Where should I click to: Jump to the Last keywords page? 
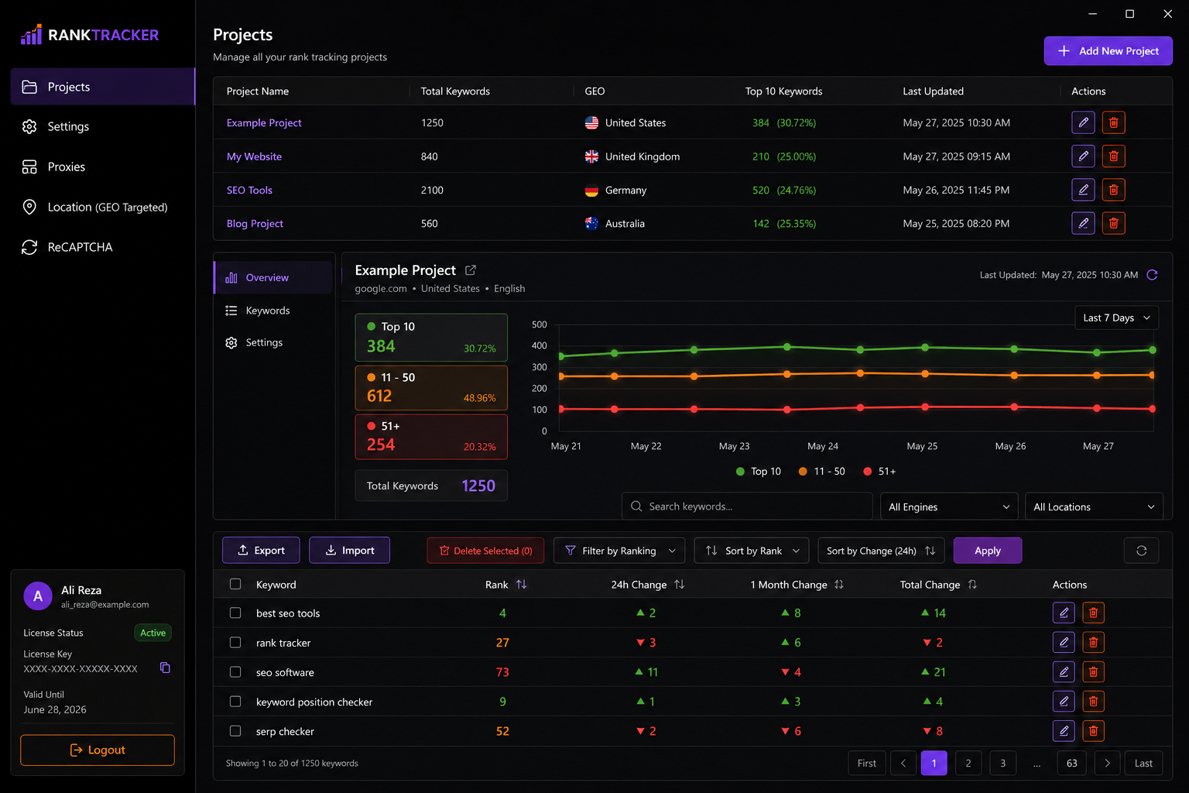(1143, 763)
